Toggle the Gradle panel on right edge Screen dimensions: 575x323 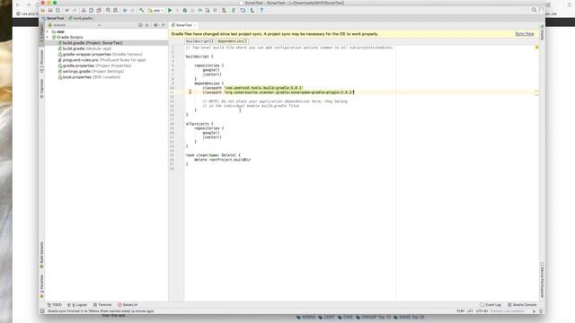pos(542,32)
